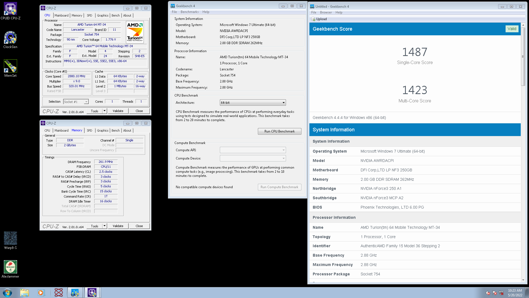
Task: Open the Socket #1 selection dropdown
Action: coord(76,102)
